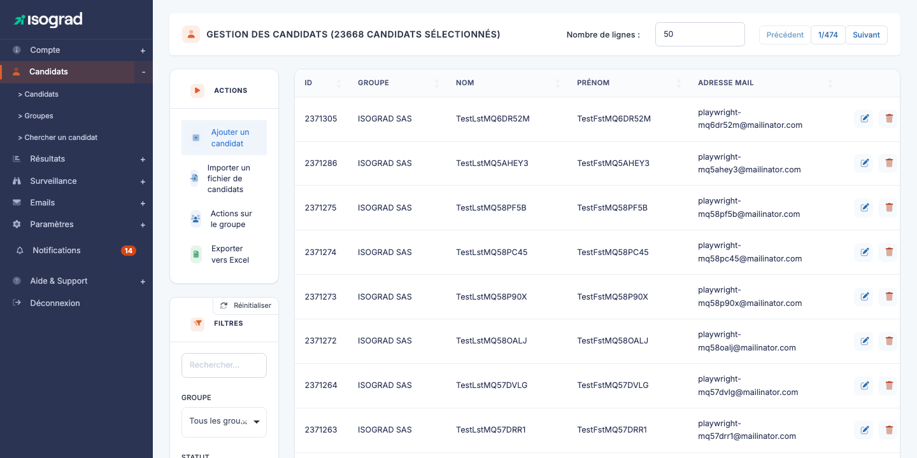Go to next page with Suivant
917x458 pixels.
[x=866, y=35]
